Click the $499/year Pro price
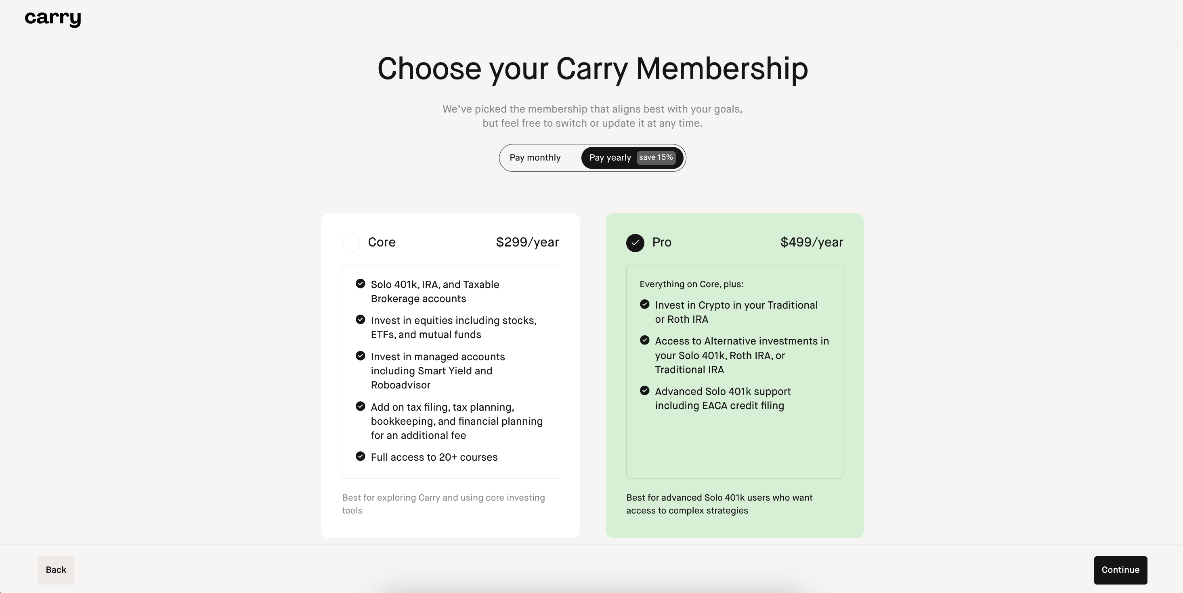The image size is (1183, 593). pos(812,242)
